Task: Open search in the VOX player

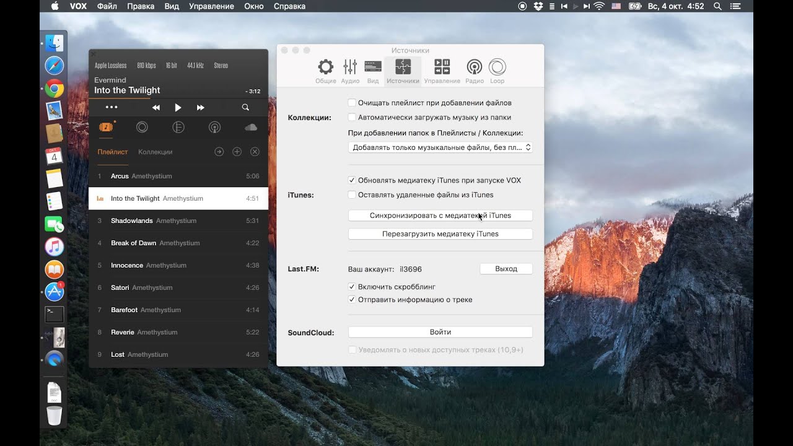Action: coord(245,108)
